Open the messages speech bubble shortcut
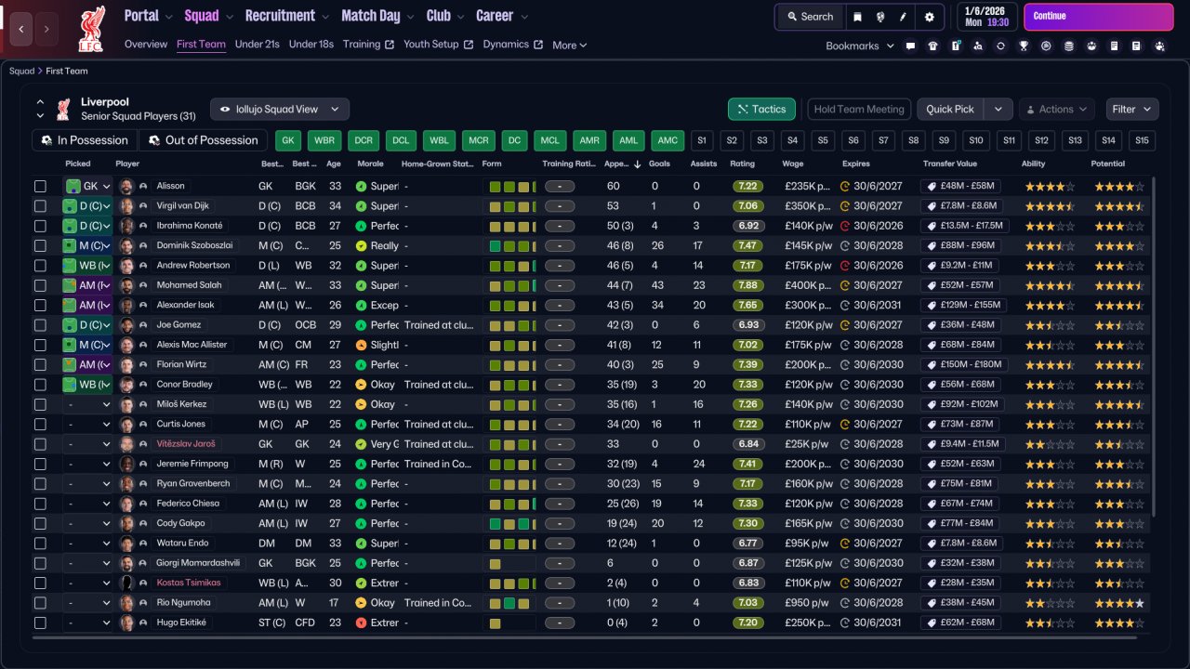 click(910, 46)
